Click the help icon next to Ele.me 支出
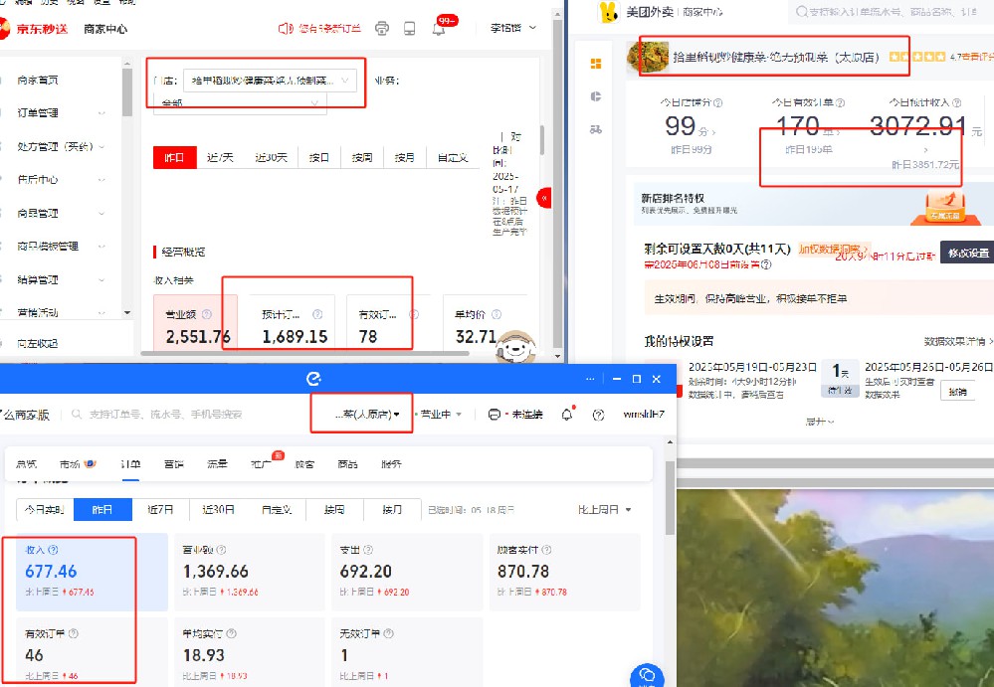 368,550
